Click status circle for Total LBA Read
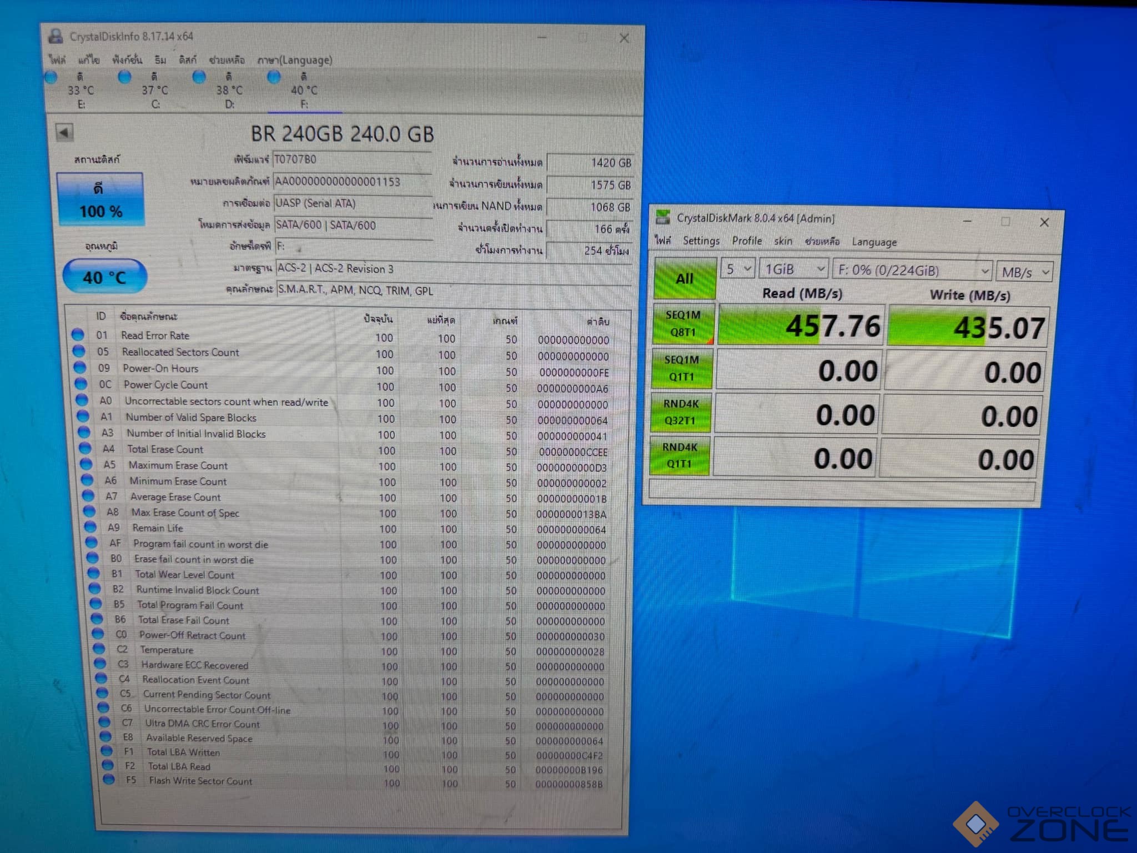Image resolution: width=1137 pixels, height=853 pixels. [108, 765]
